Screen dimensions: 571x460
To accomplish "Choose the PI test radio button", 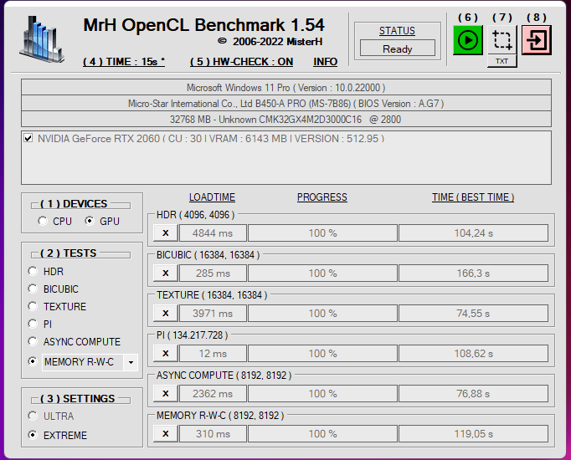I will (x=33, y=324).
